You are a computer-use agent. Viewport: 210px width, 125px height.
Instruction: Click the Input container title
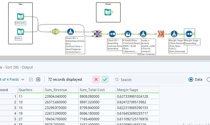pos(20,4)
